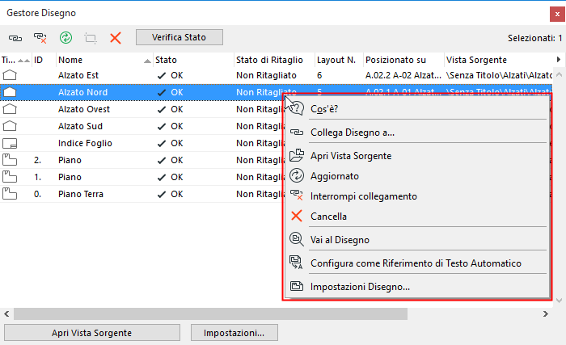Select Aggiornato in the context menu
The width and height of the screenshot is (566, 345).
tap(335, 175)
